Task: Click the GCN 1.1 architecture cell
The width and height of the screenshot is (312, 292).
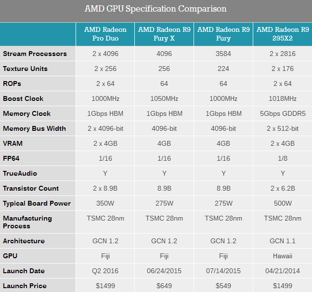Action: (283, 241)
